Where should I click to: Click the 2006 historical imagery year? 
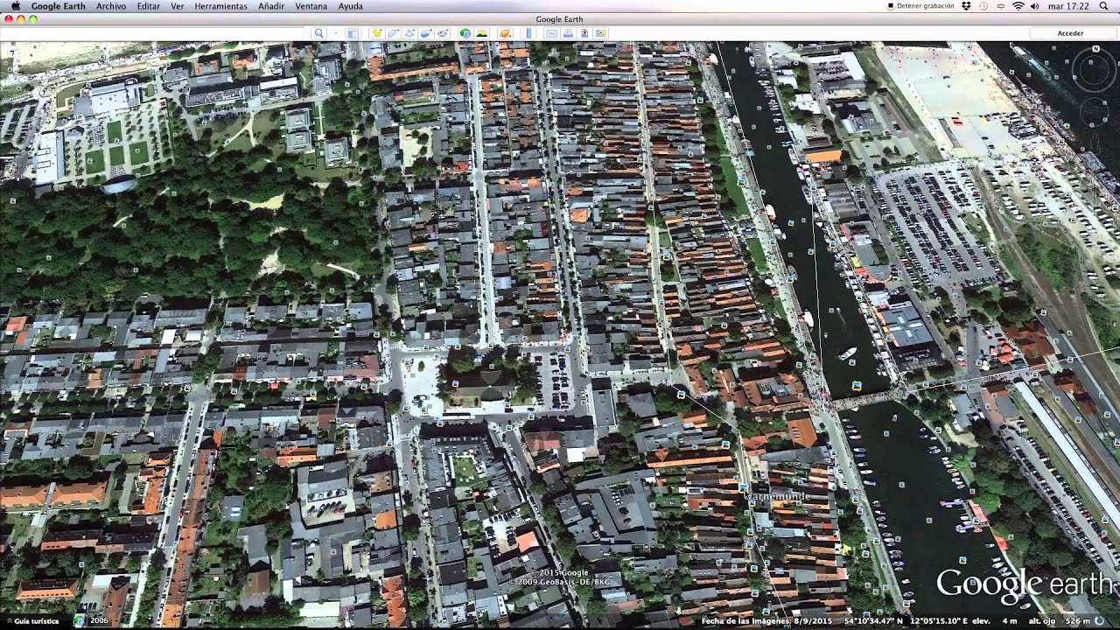pyautogui.click(x=99, y=621)
